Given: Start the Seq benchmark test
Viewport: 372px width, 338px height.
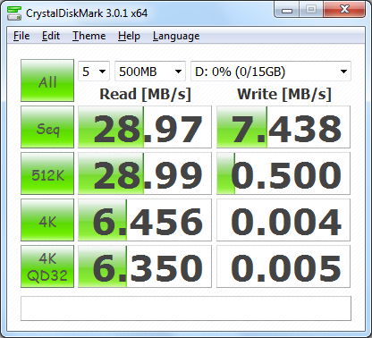Looking at the screenshot, I should (47, 127).
